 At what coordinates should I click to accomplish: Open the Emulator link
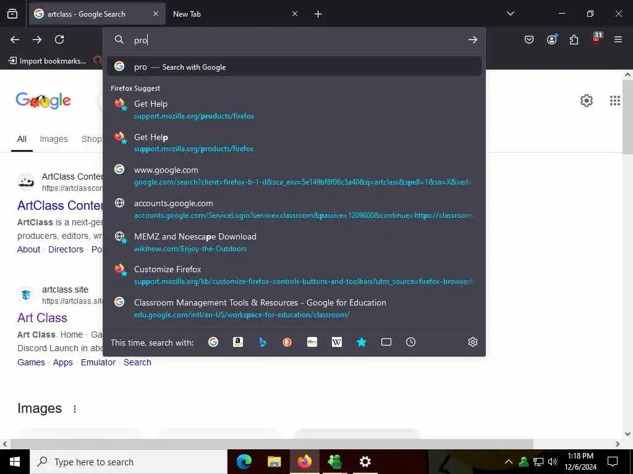point(98,362)
